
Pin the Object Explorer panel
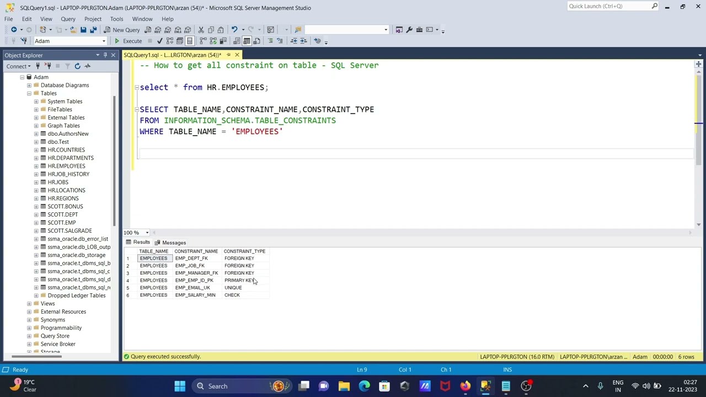click(x=105, y=55)
